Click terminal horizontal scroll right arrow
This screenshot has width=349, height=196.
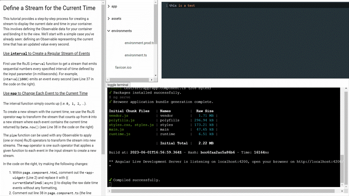pos(342,191)
